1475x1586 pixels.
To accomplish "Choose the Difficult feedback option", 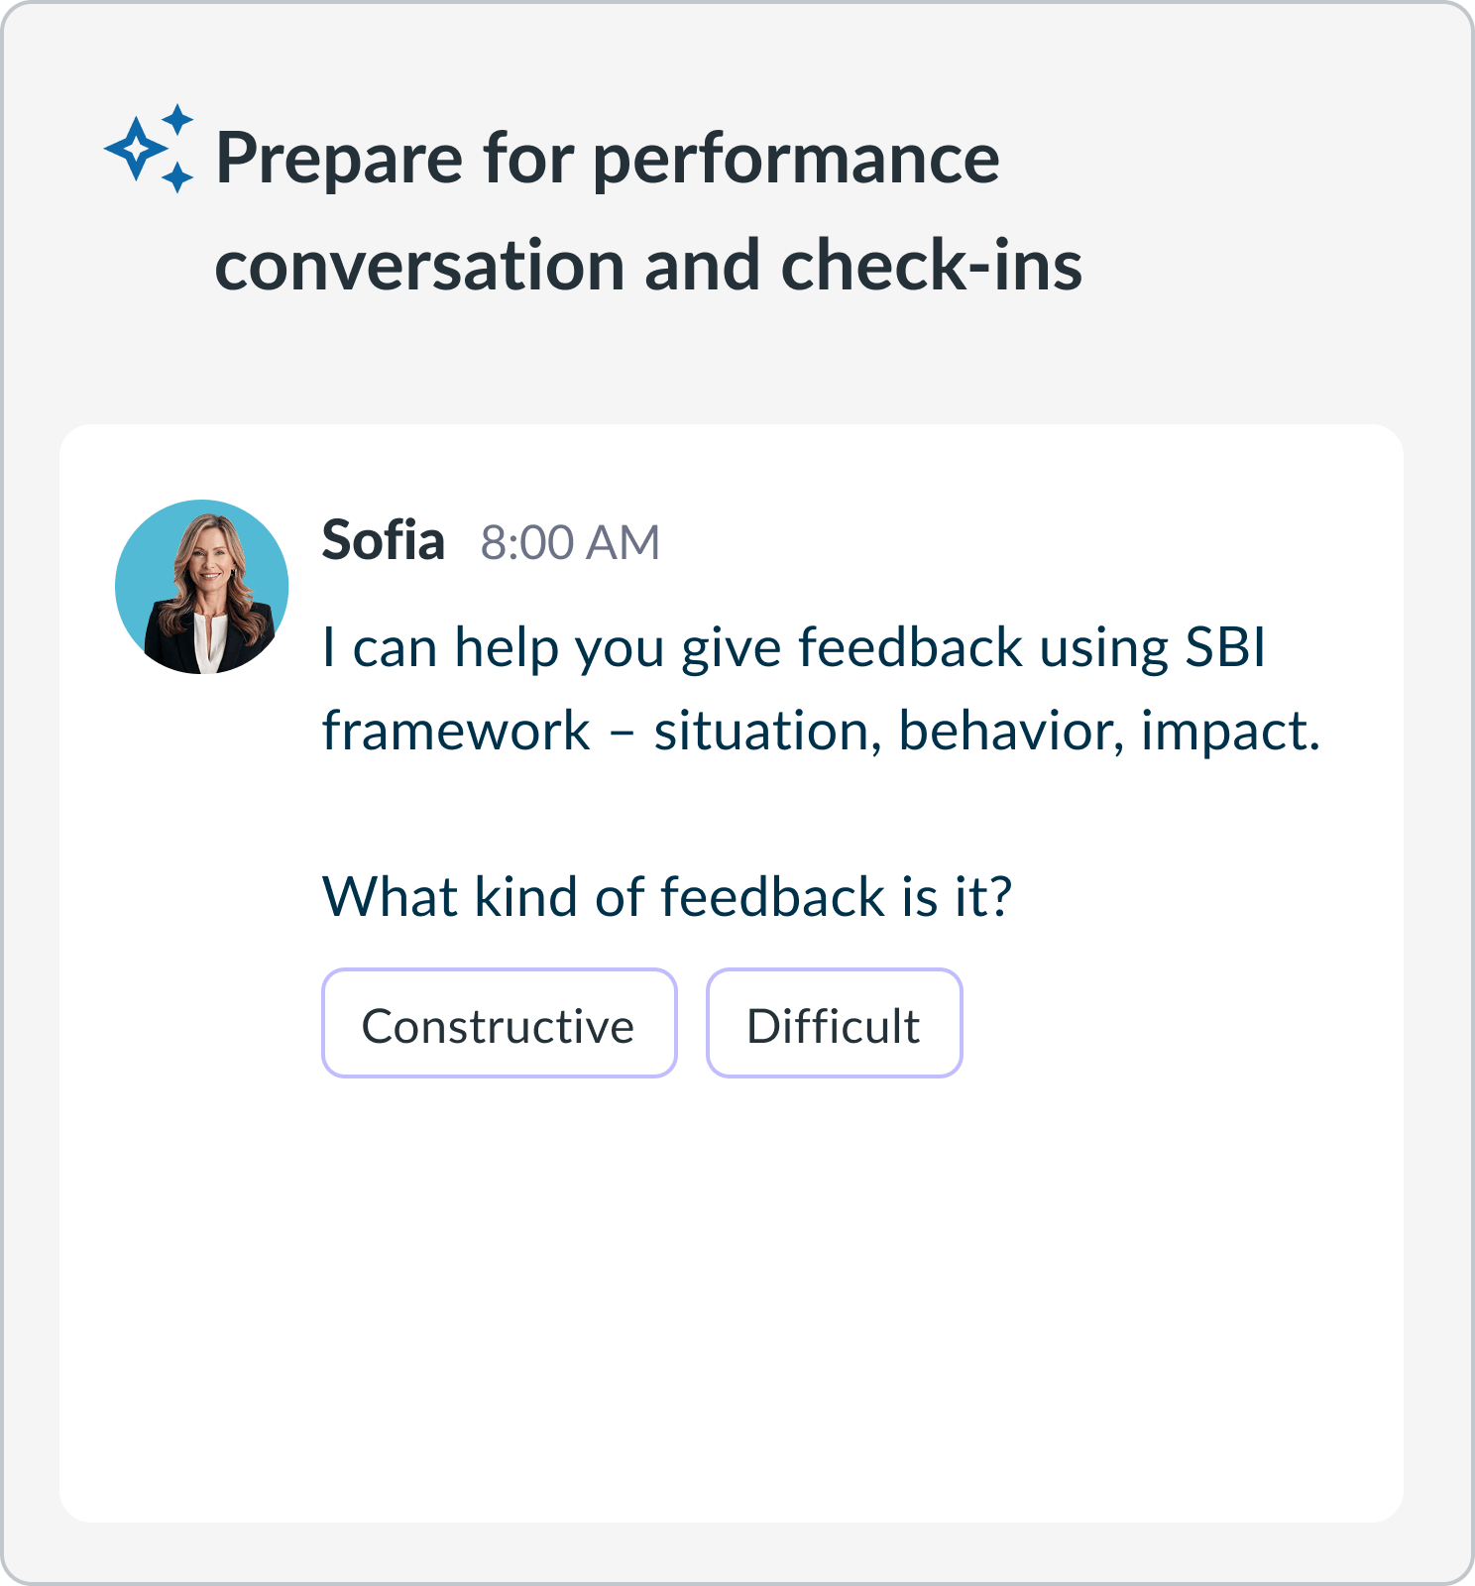I will (835, 1023).
